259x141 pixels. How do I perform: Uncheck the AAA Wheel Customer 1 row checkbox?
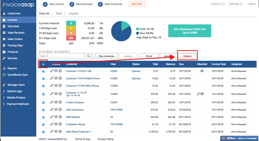[44, 132]
